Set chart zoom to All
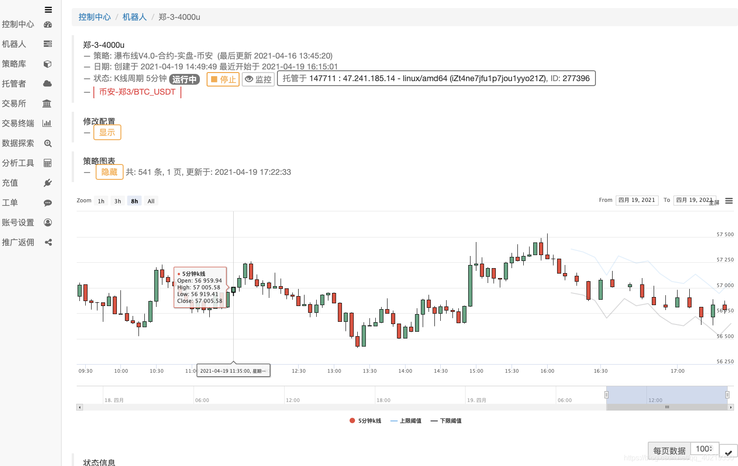Viewport: 738px width, 466px height. click(151, 201)
